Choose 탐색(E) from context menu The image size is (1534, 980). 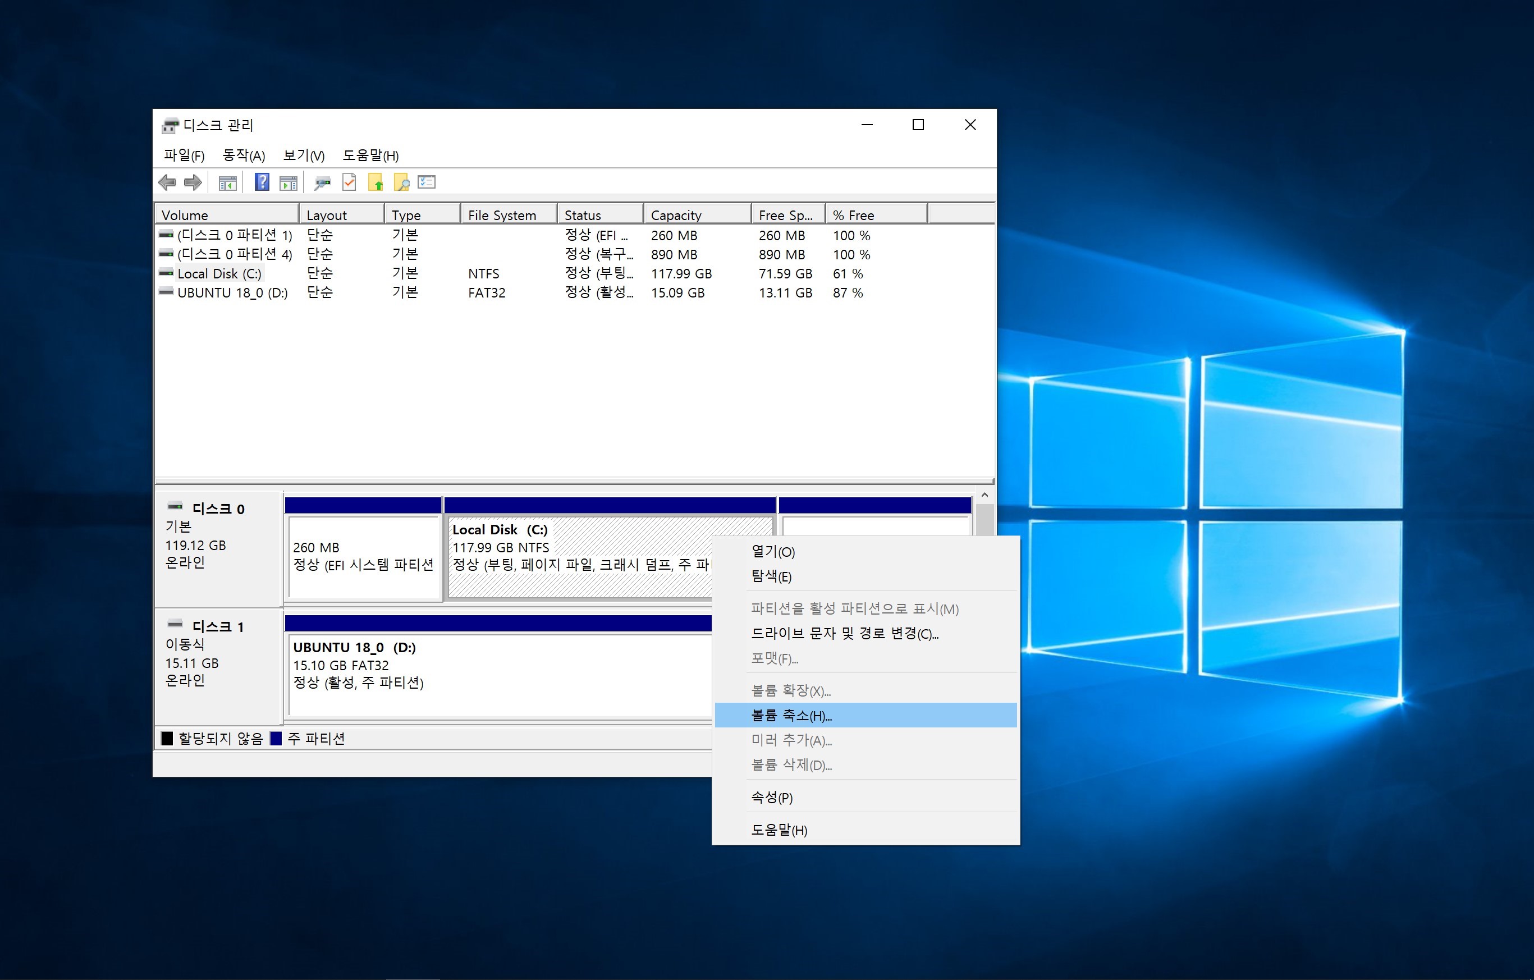pyautogui.click(x=866, y=576)
